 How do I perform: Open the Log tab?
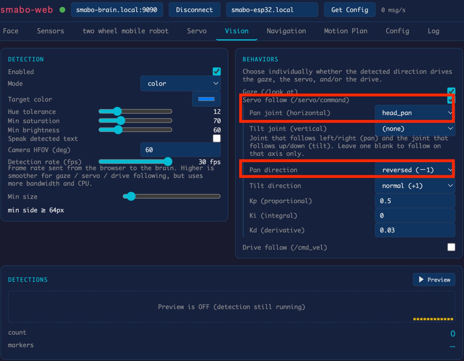434,31
